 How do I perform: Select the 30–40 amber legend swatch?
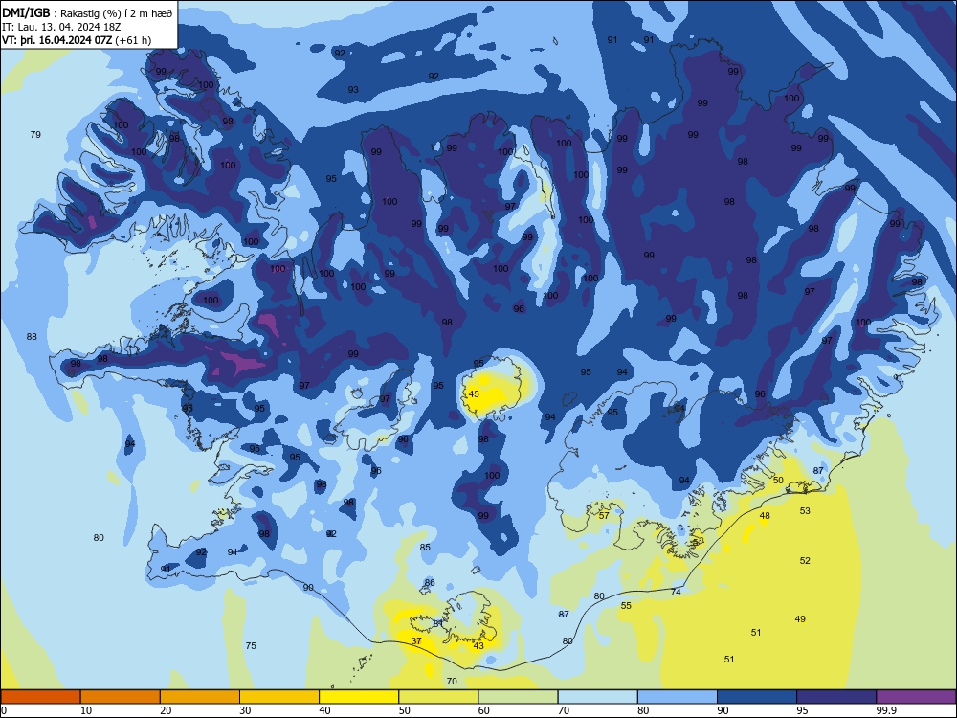click(279, 697)
